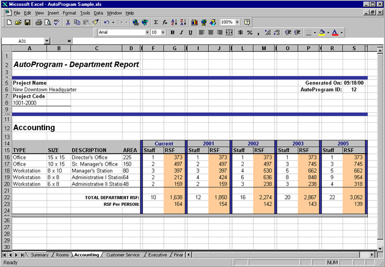Click the AutoSum sigma icon
Viewport: 385px width, 267px height.
tap(156, 22)
